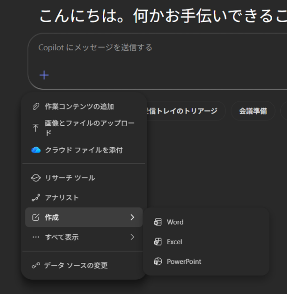Expand the 作成 chevron arrow
This screenshot has height=294, width=287.
(x=132, y=218)
